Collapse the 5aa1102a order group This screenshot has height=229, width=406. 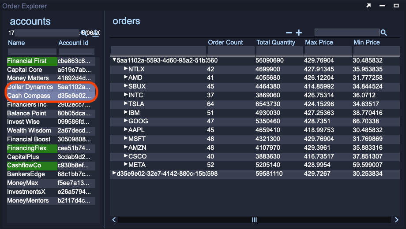114,60
